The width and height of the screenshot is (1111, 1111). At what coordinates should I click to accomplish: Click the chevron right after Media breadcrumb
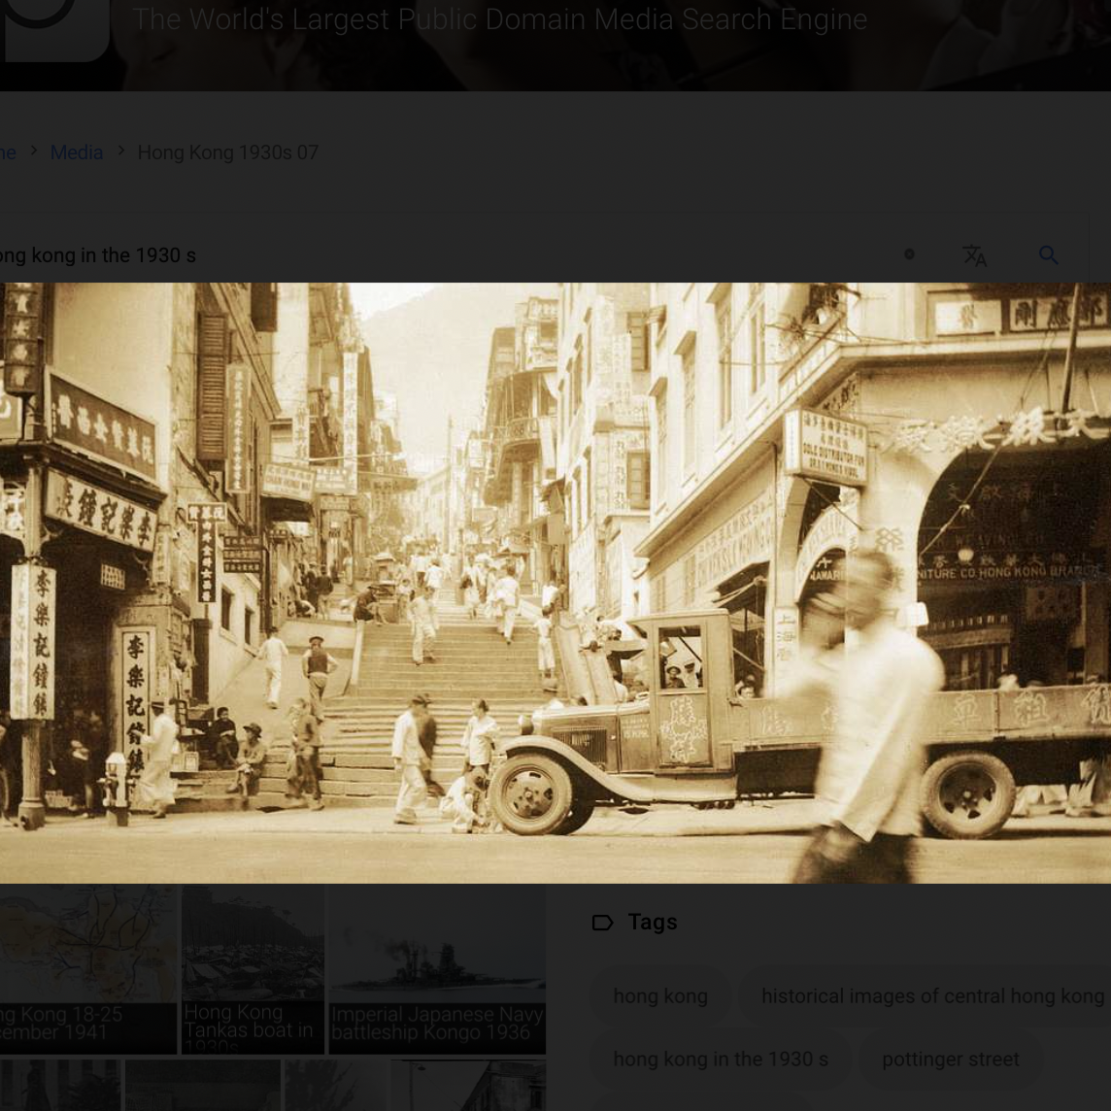120,151
